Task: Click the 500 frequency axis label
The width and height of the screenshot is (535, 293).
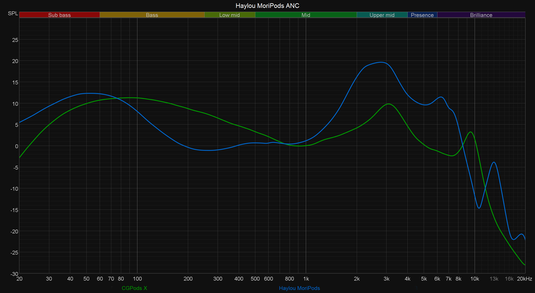Action: [x=255, y=279]
